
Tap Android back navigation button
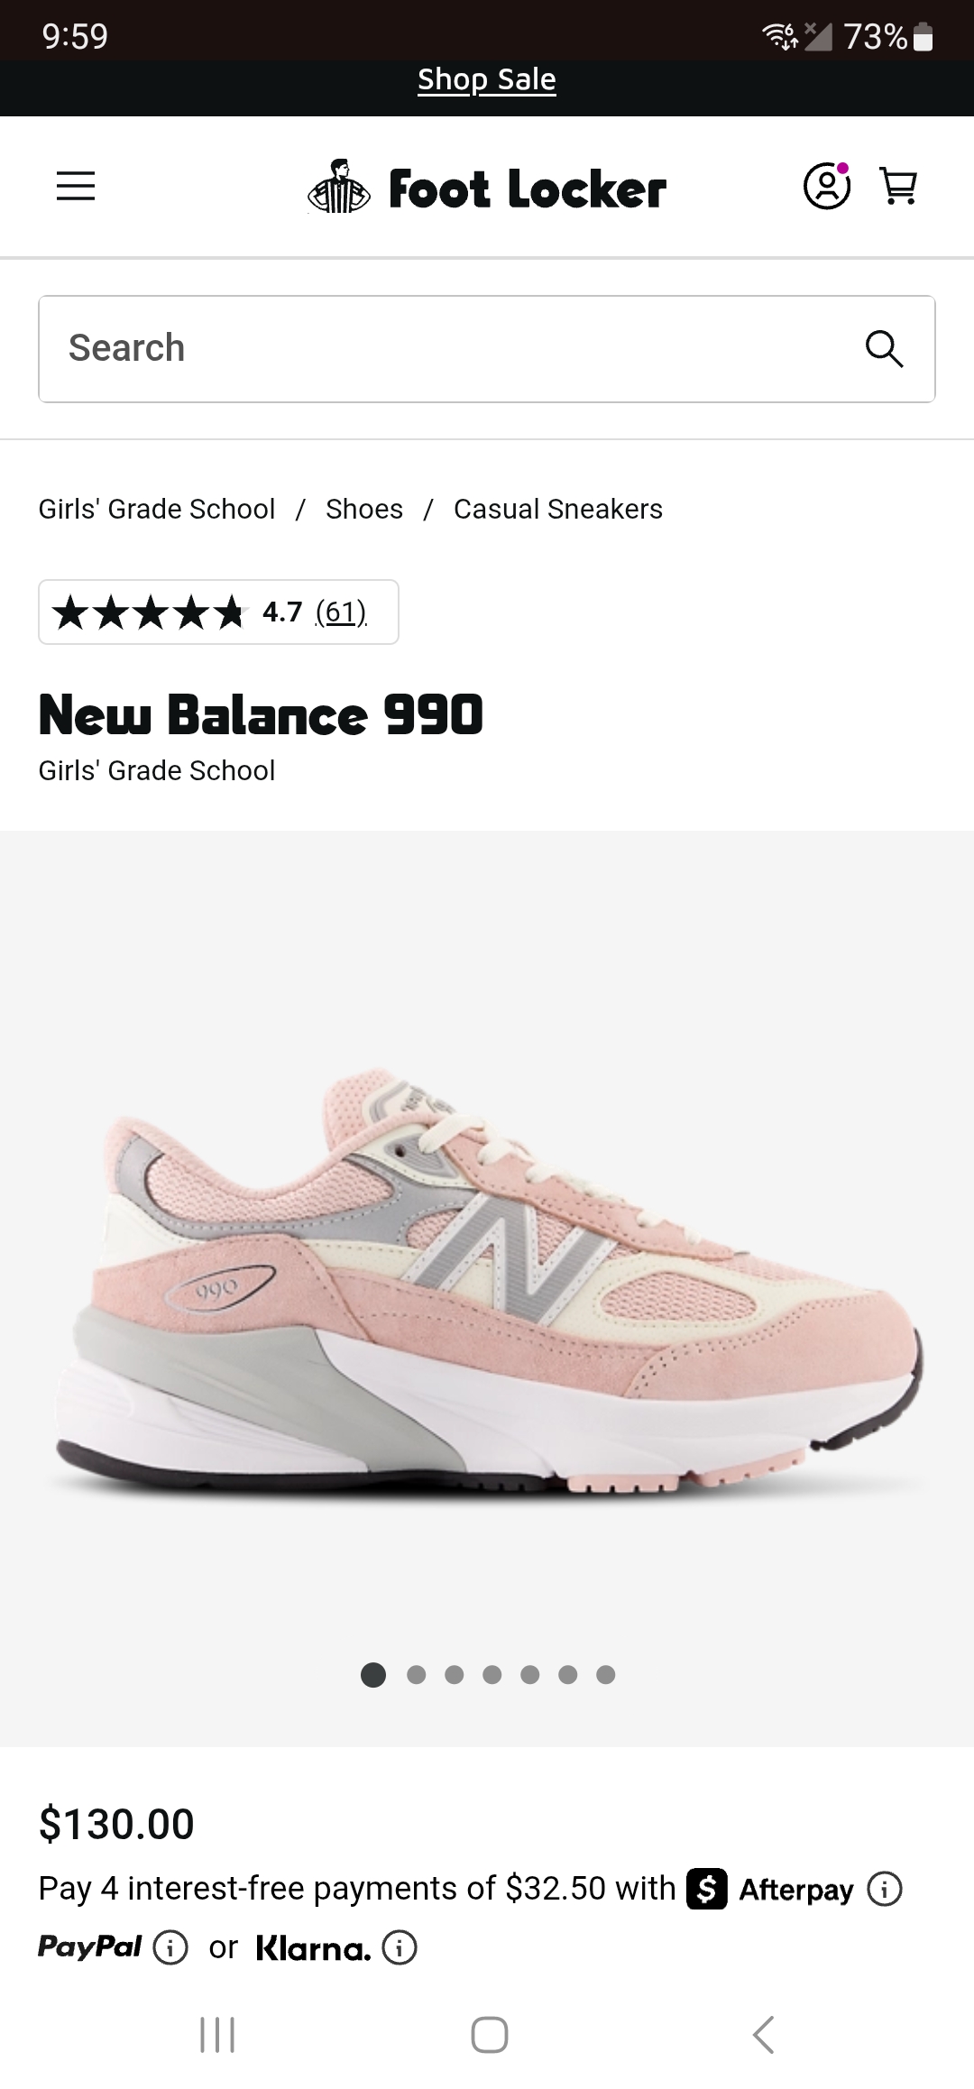click(763, 2035)
